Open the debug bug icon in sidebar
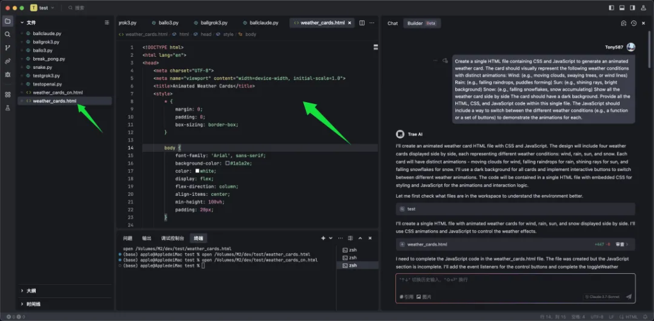Viewport: 654px width, 321px height. 8,75
